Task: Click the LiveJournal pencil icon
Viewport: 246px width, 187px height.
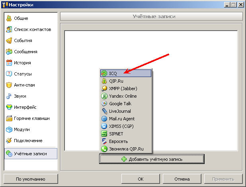Action: (104, 111)
